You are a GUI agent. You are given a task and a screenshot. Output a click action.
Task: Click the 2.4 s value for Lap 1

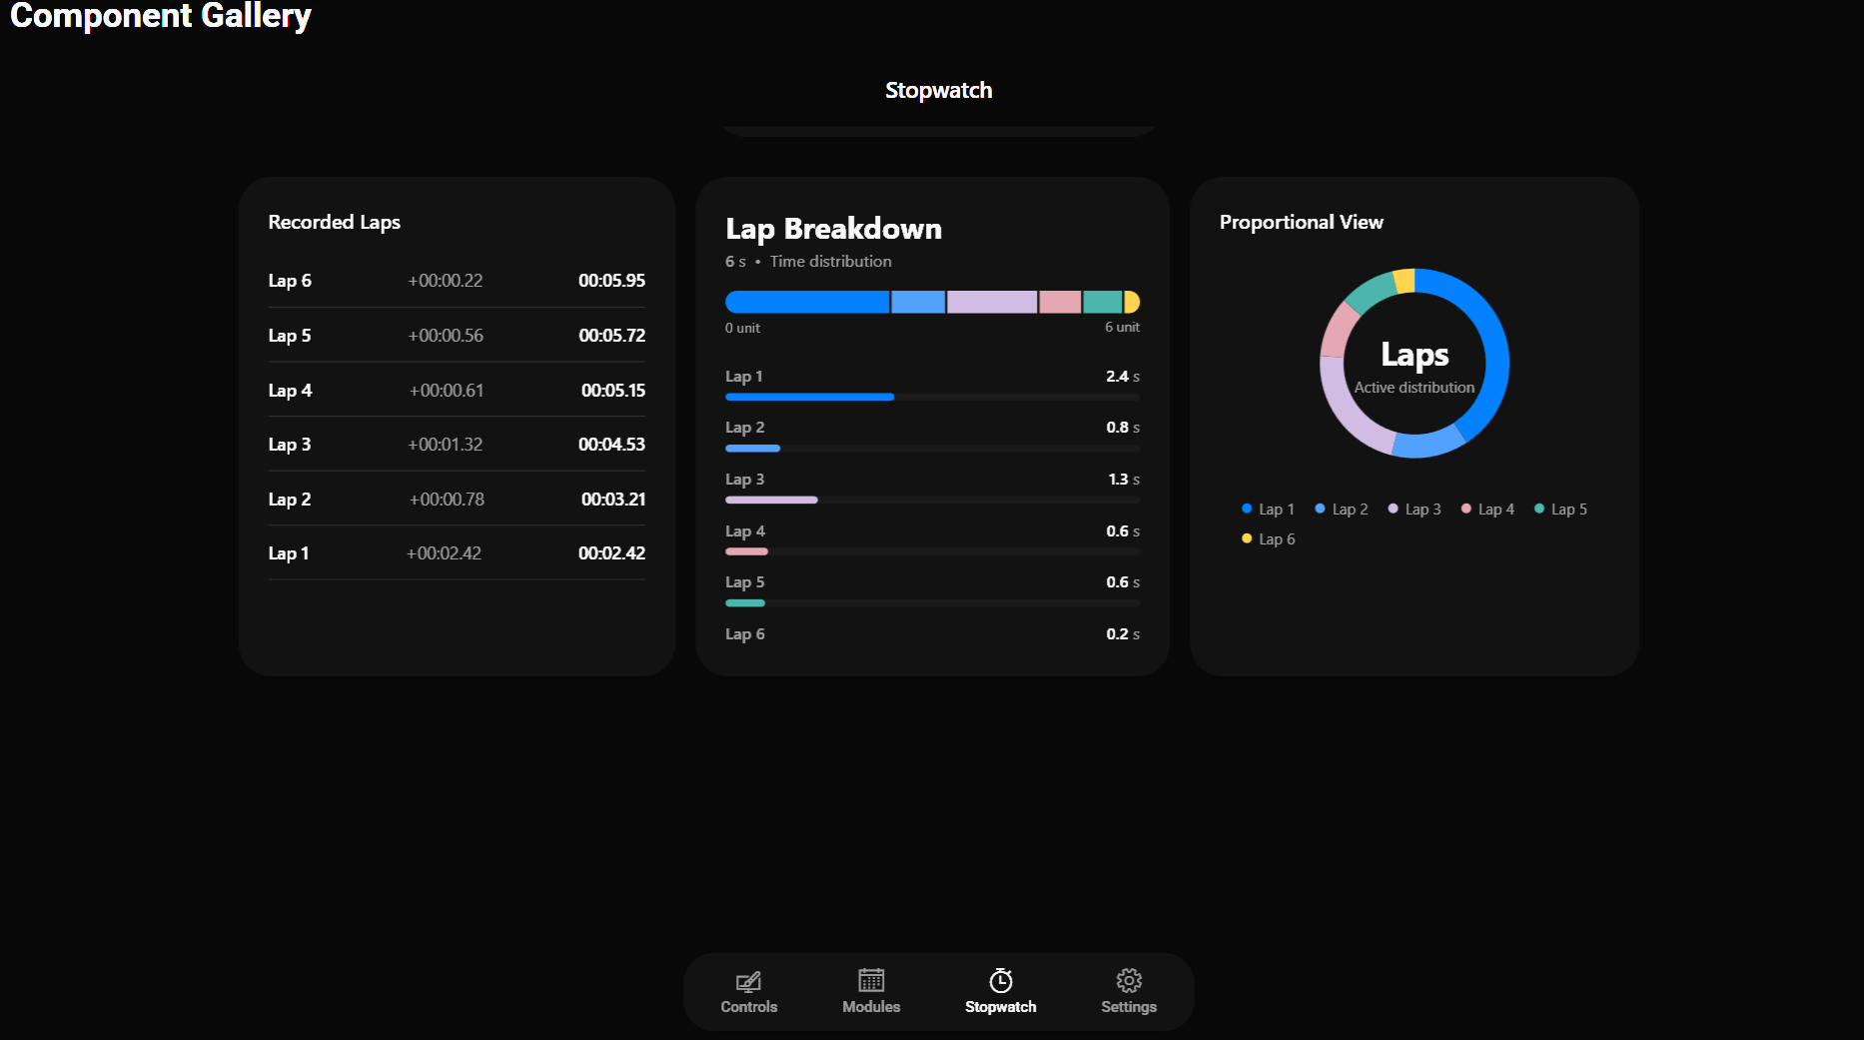point(1123,377)
